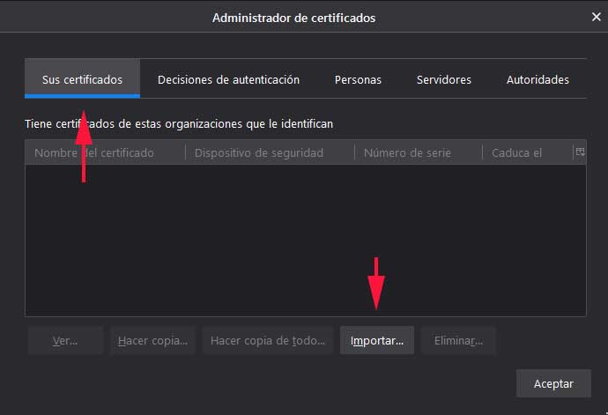This screenshot has height=415, width=608.
Task: Click the 'Tiene certificados de estas organizaciones' text
Action: click(179, 123)
